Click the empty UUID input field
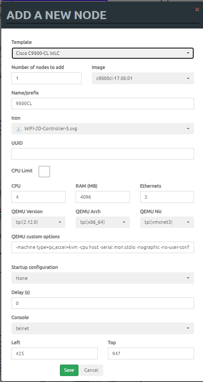This screenshot has height=382, width=203. click(103, 154)
